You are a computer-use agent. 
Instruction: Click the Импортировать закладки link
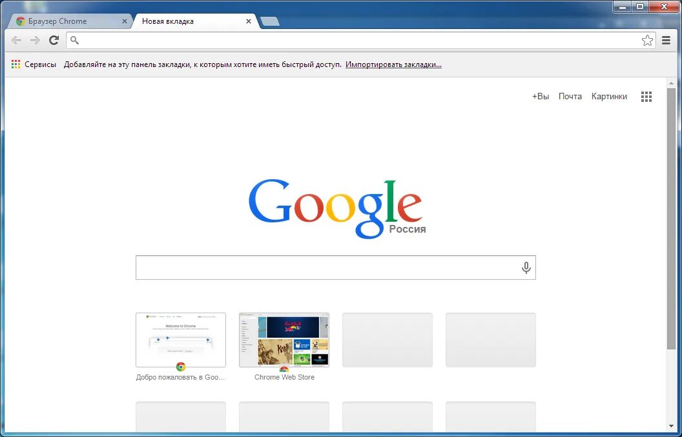393,64
